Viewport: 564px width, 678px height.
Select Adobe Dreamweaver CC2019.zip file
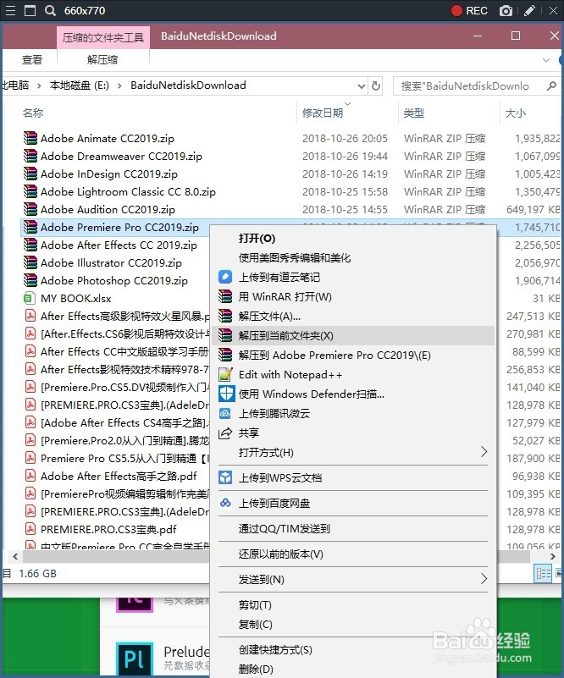(121, 156)
